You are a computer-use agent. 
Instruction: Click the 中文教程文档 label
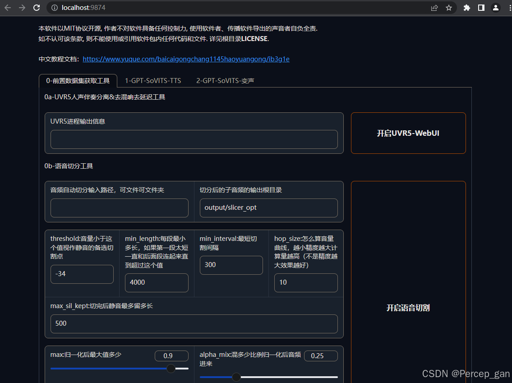(59, 59)
